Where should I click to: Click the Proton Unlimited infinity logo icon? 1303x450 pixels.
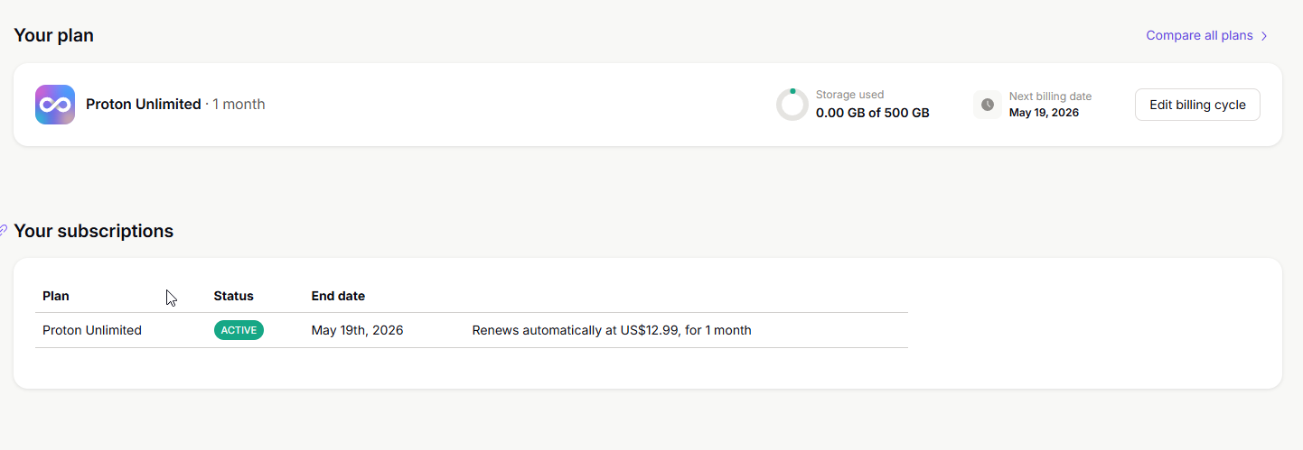click(55, 105)
